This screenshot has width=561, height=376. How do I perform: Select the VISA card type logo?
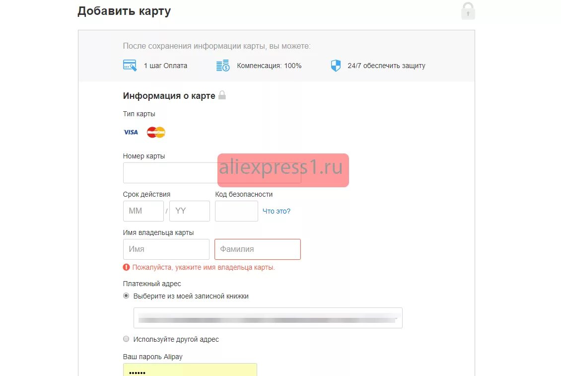[131, 132]
